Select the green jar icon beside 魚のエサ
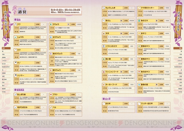 pyautogui.click(x=139, y=20)
